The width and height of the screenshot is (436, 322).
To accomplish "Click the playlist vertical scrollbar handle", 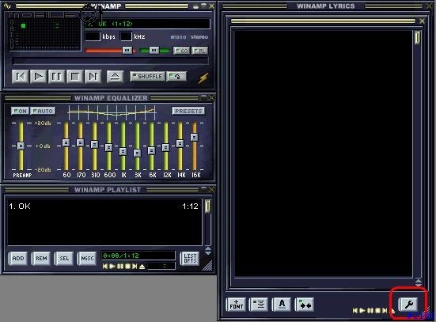I will pyautogui.click(x=207, y=206).
